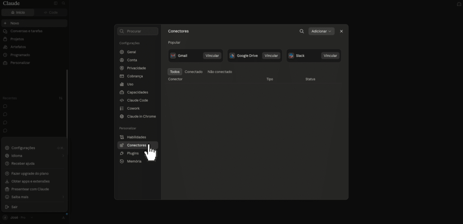Click the Conectores sidebar item
This screenshot has width=463, height=224.
[137, 145]
